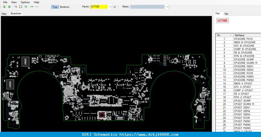Viewport: 261px width, 137px height.
Task: Switch to the Main tab
Action: (4, 14)
